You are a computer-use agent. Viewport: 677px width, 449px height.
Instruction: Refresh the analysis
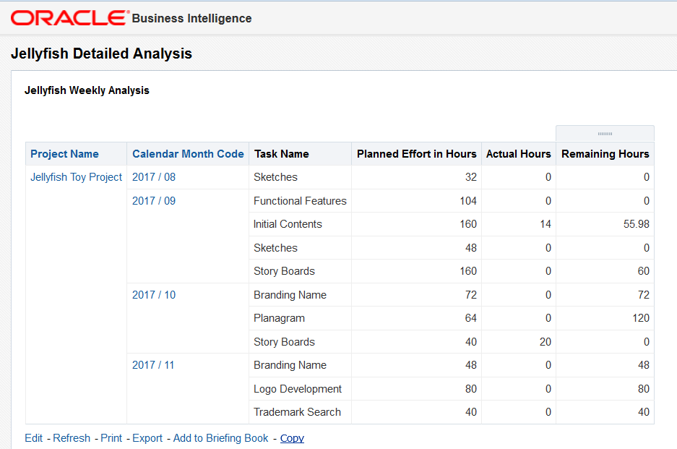(72, 438)
